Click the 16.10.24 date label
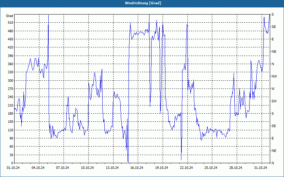This screenshot has width=284, height=177. click(137, 168)
